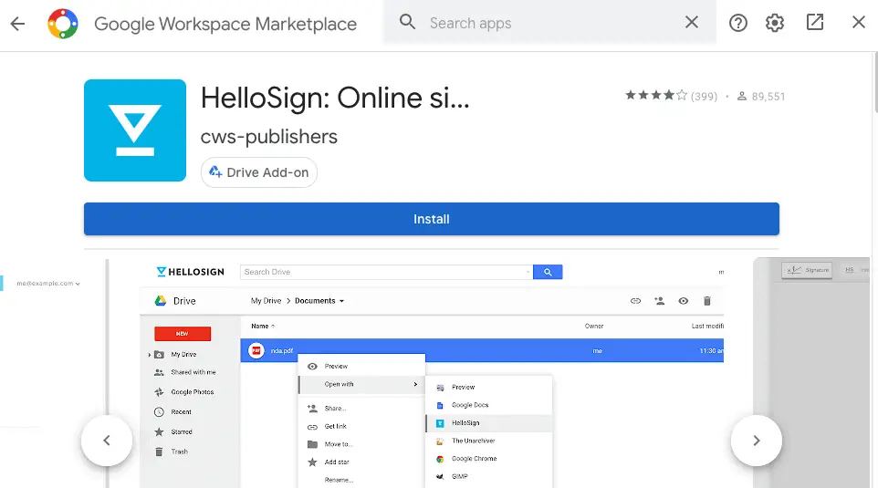Select the nda.pdf file row
This screenshot has width=878, height=488.
(482, 350)
